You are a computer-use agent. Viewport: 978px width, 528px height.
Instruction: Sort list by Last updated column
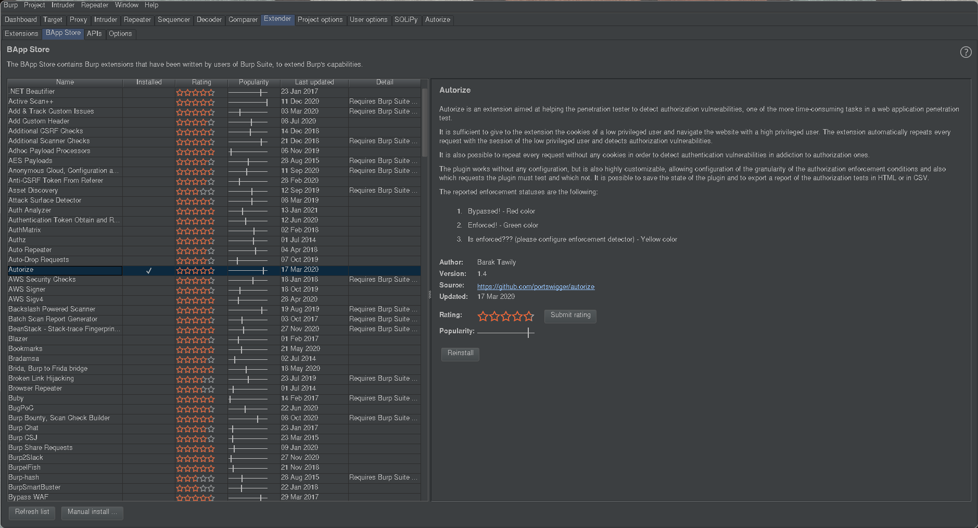[x=314, y=82]
